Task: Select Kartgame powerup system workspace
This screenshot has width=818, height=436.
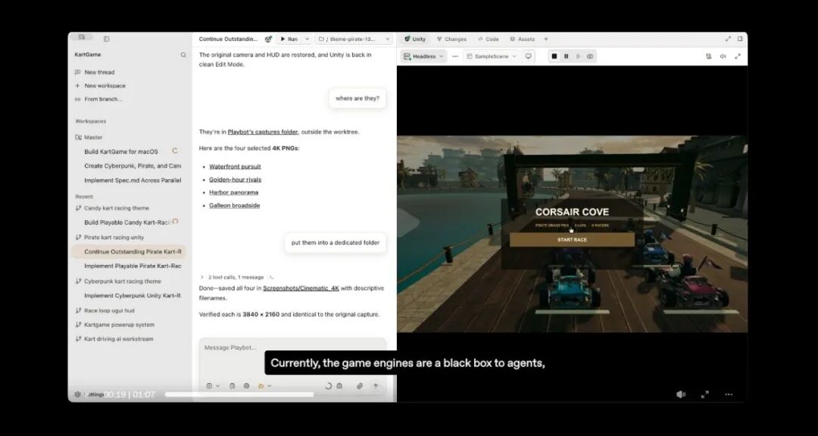Action: [x=119, y=325]
